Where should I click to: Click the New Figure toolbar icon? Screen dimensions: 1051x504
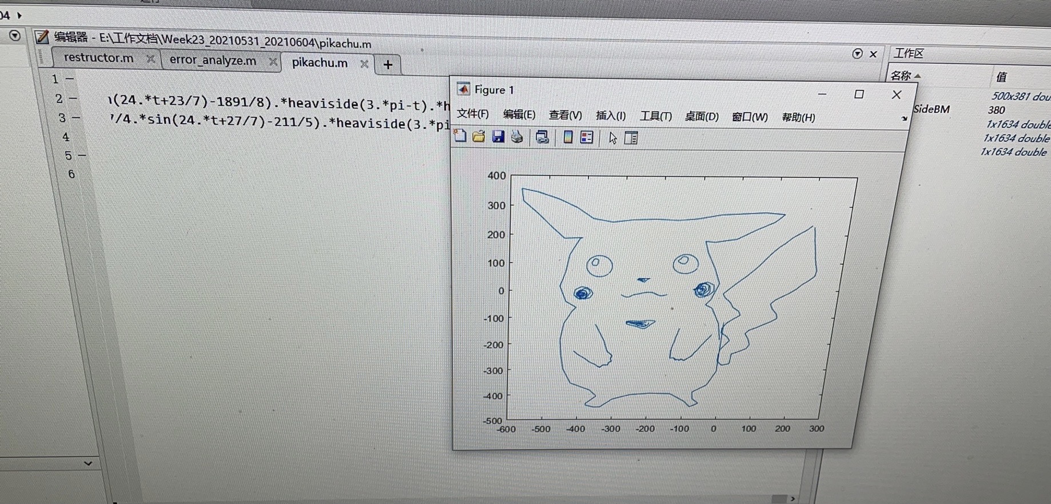click(460, 136)
